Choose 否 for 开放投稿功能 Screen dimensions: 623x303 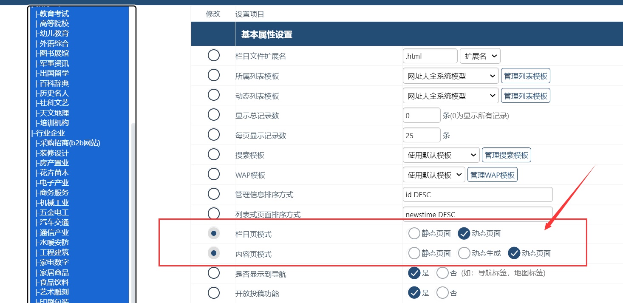[x=442, y=293]
